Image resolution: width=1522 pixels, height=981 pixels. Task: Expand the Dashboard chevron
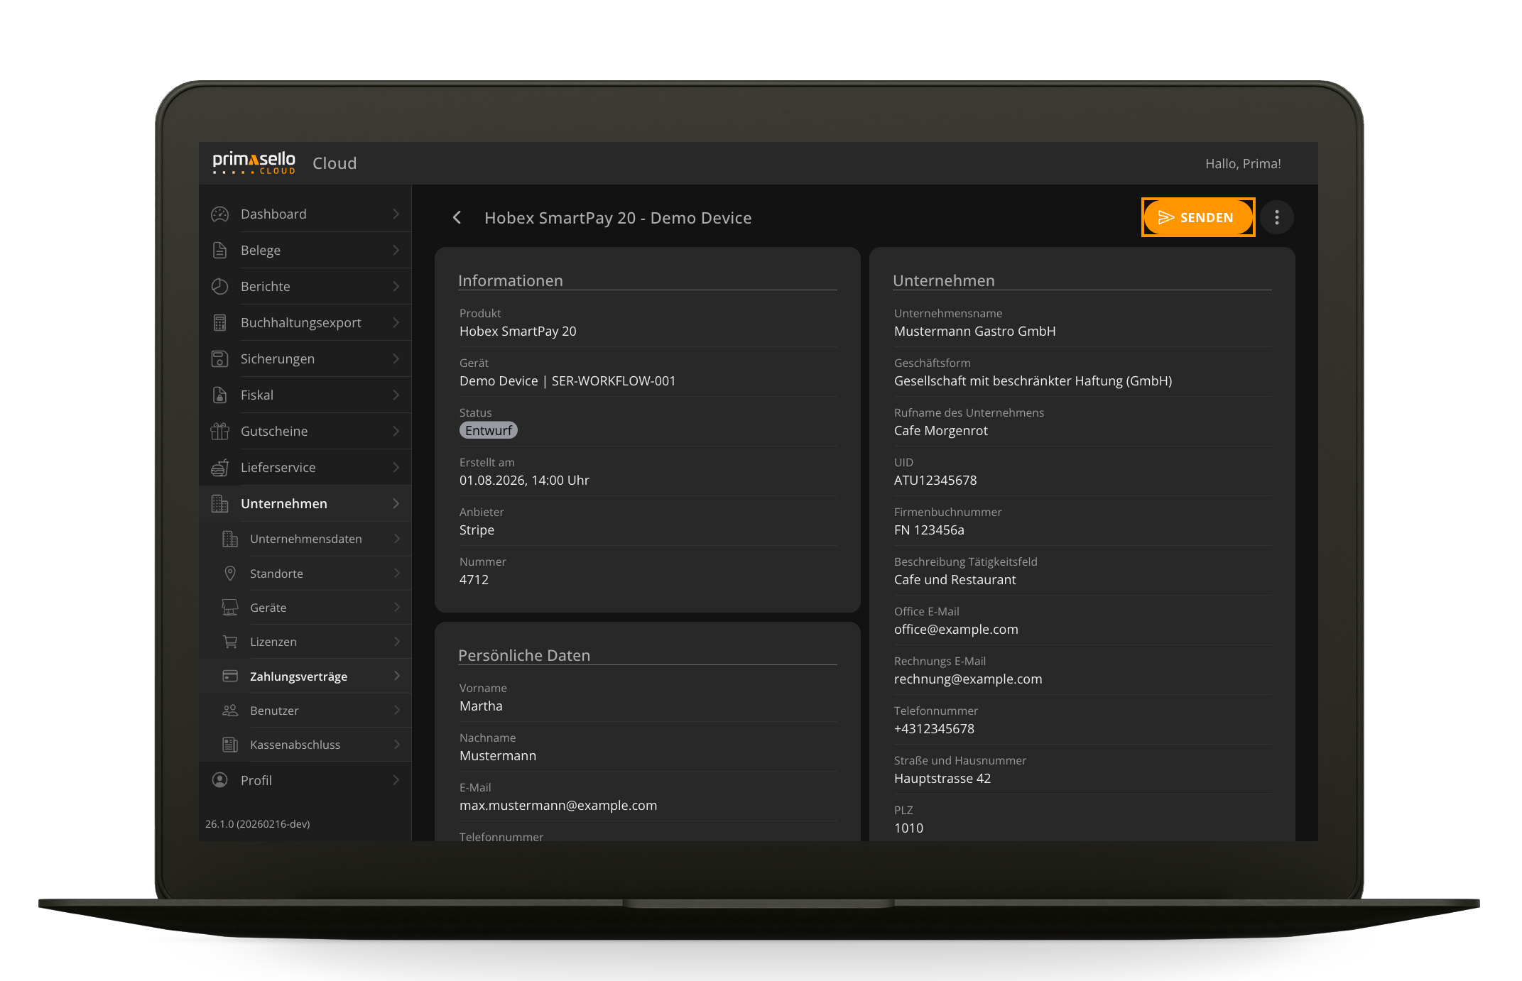pyautogui.click(x=396, y=214)
